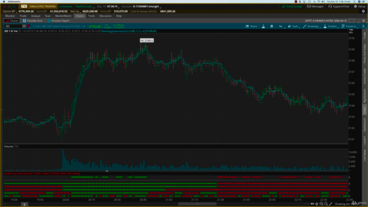Open the Trade tab
This screenshot has width=368, height=207.
point(23,16)
